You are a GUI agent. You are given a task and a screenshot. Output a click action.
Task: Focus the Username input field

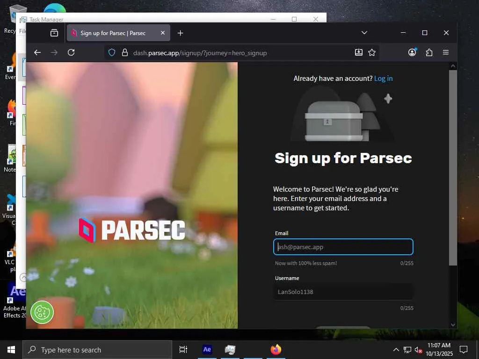pyautogui.click(x=343, y=292)
